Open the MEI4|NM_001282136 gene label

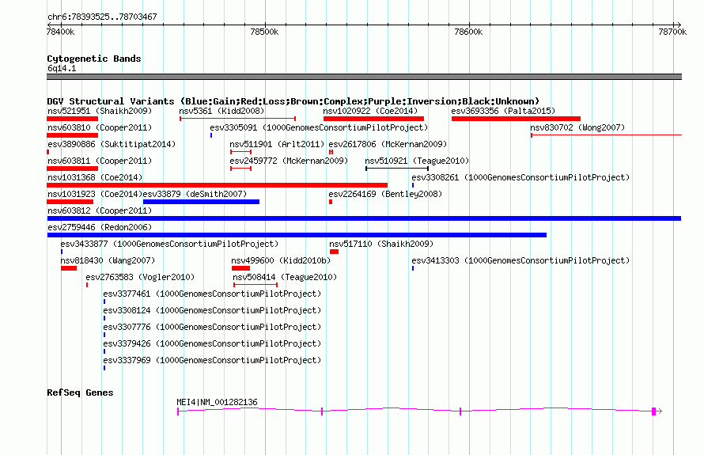218,402
